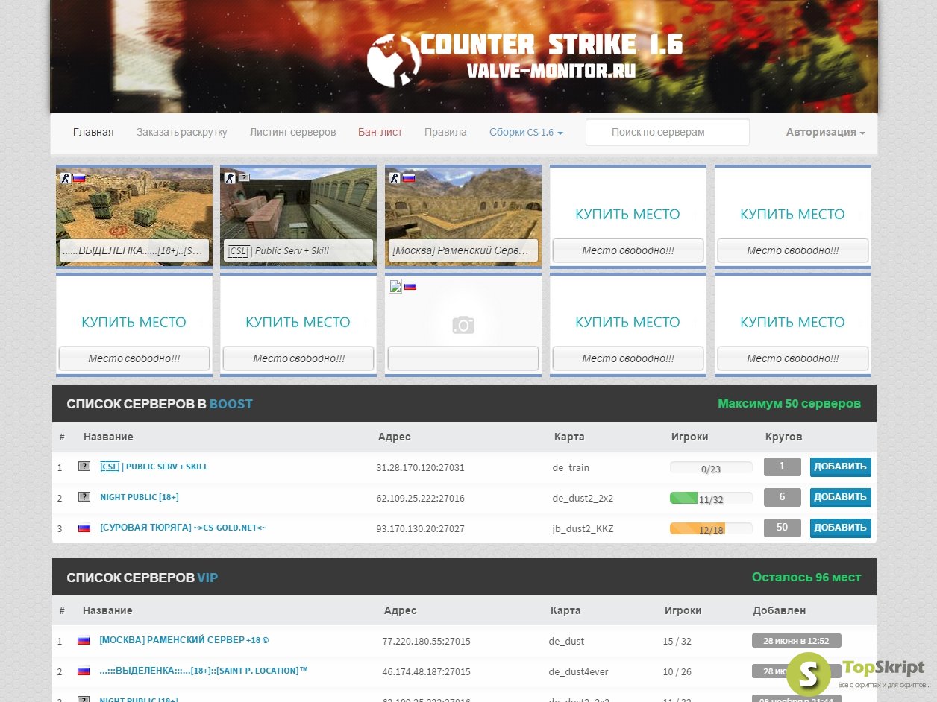
Task: Open the Правила page
Action: tap(445, 132)
